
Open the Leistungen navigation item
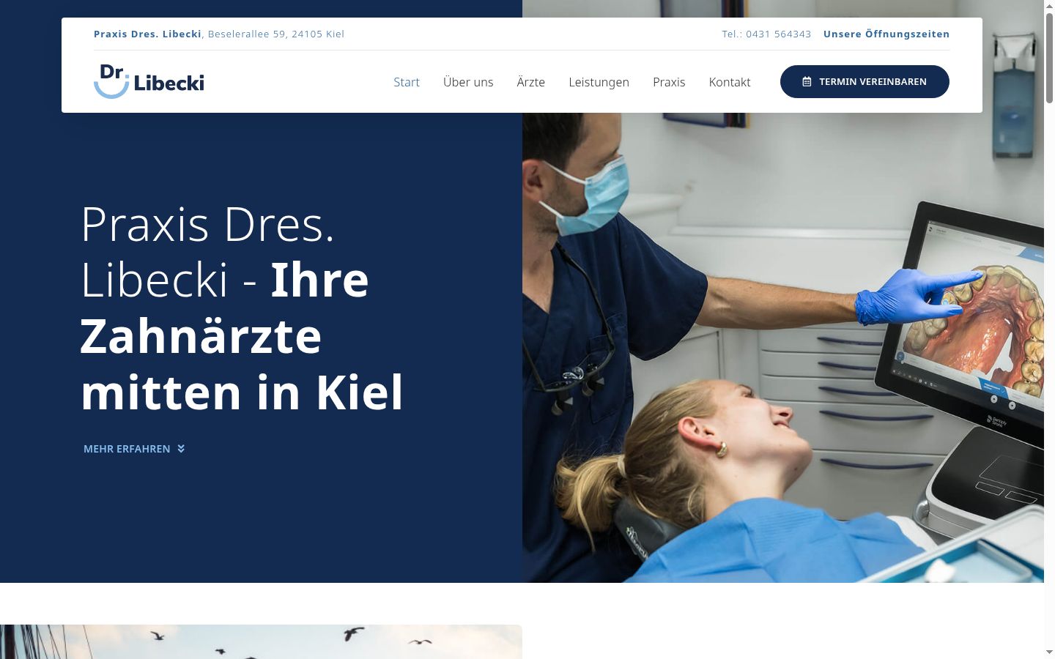[x=599, y=82]
